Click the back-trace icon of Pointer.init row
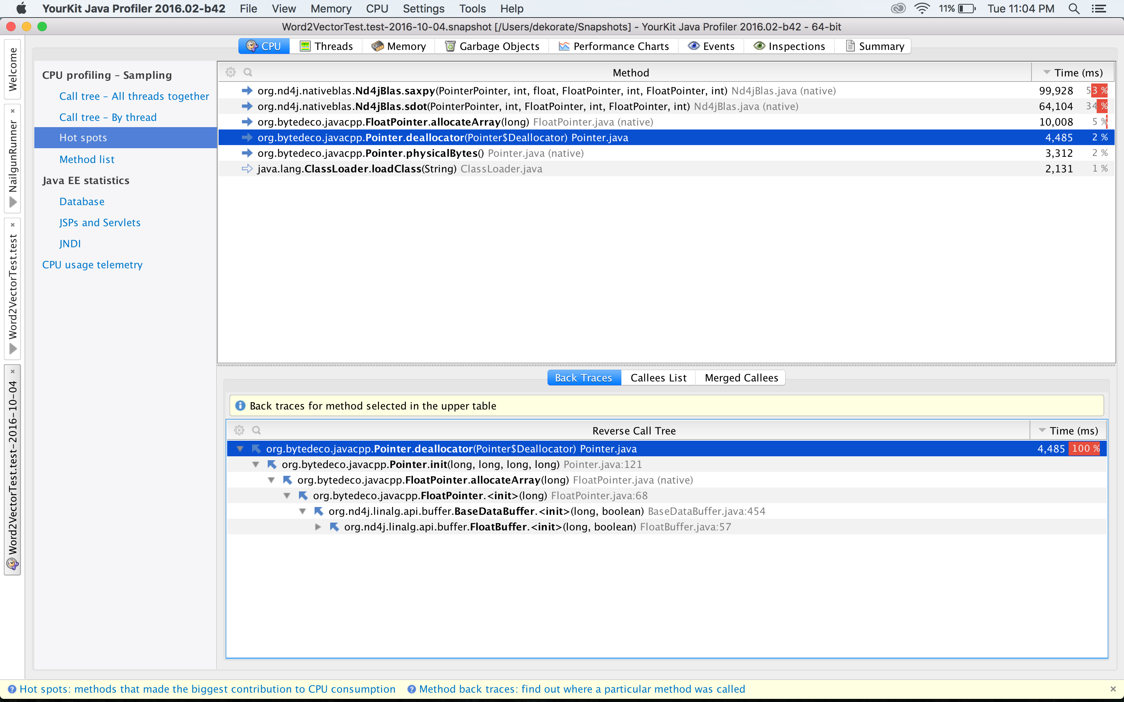The width and height of the screenshot is (1124, 702). 272,464
